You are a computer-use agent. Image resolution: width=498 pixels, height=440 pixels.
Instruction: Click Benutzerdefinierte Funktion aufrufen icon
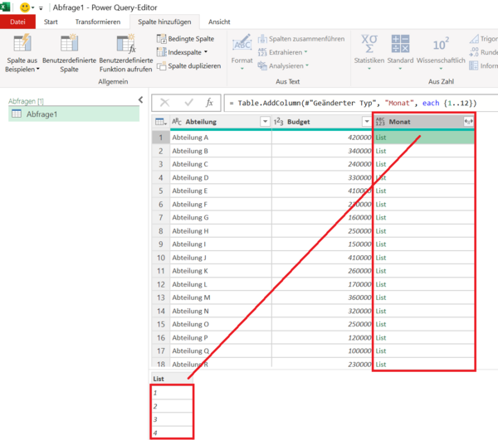point(125,45)
